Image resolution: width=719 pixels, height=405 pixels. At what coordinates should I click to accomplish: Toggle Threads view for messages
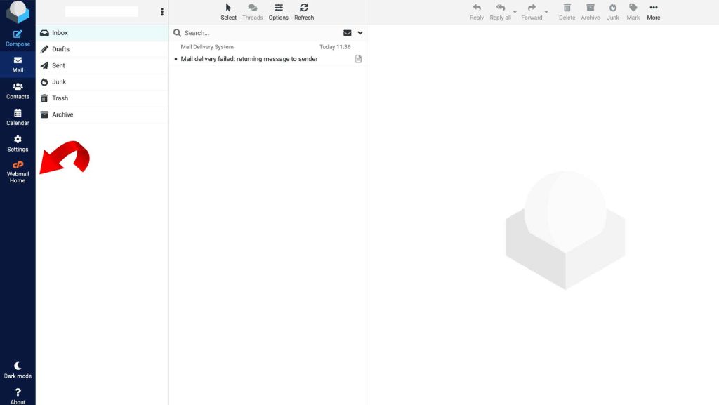coord(252,11)
